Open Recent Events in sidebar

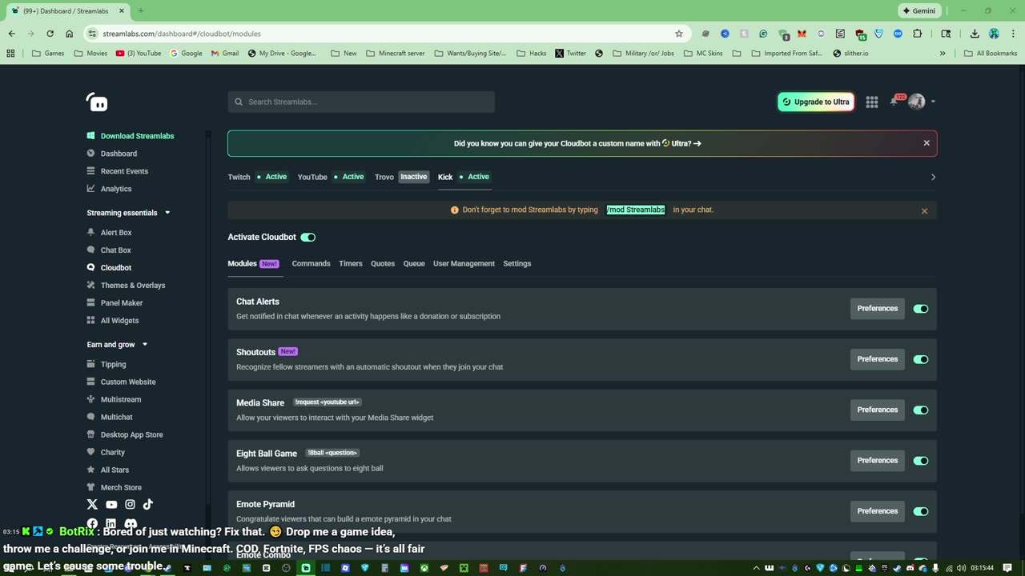click(118, 171)
